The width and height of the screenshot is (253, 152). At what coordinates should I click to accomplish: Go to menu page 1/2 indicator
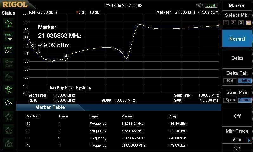237,149
